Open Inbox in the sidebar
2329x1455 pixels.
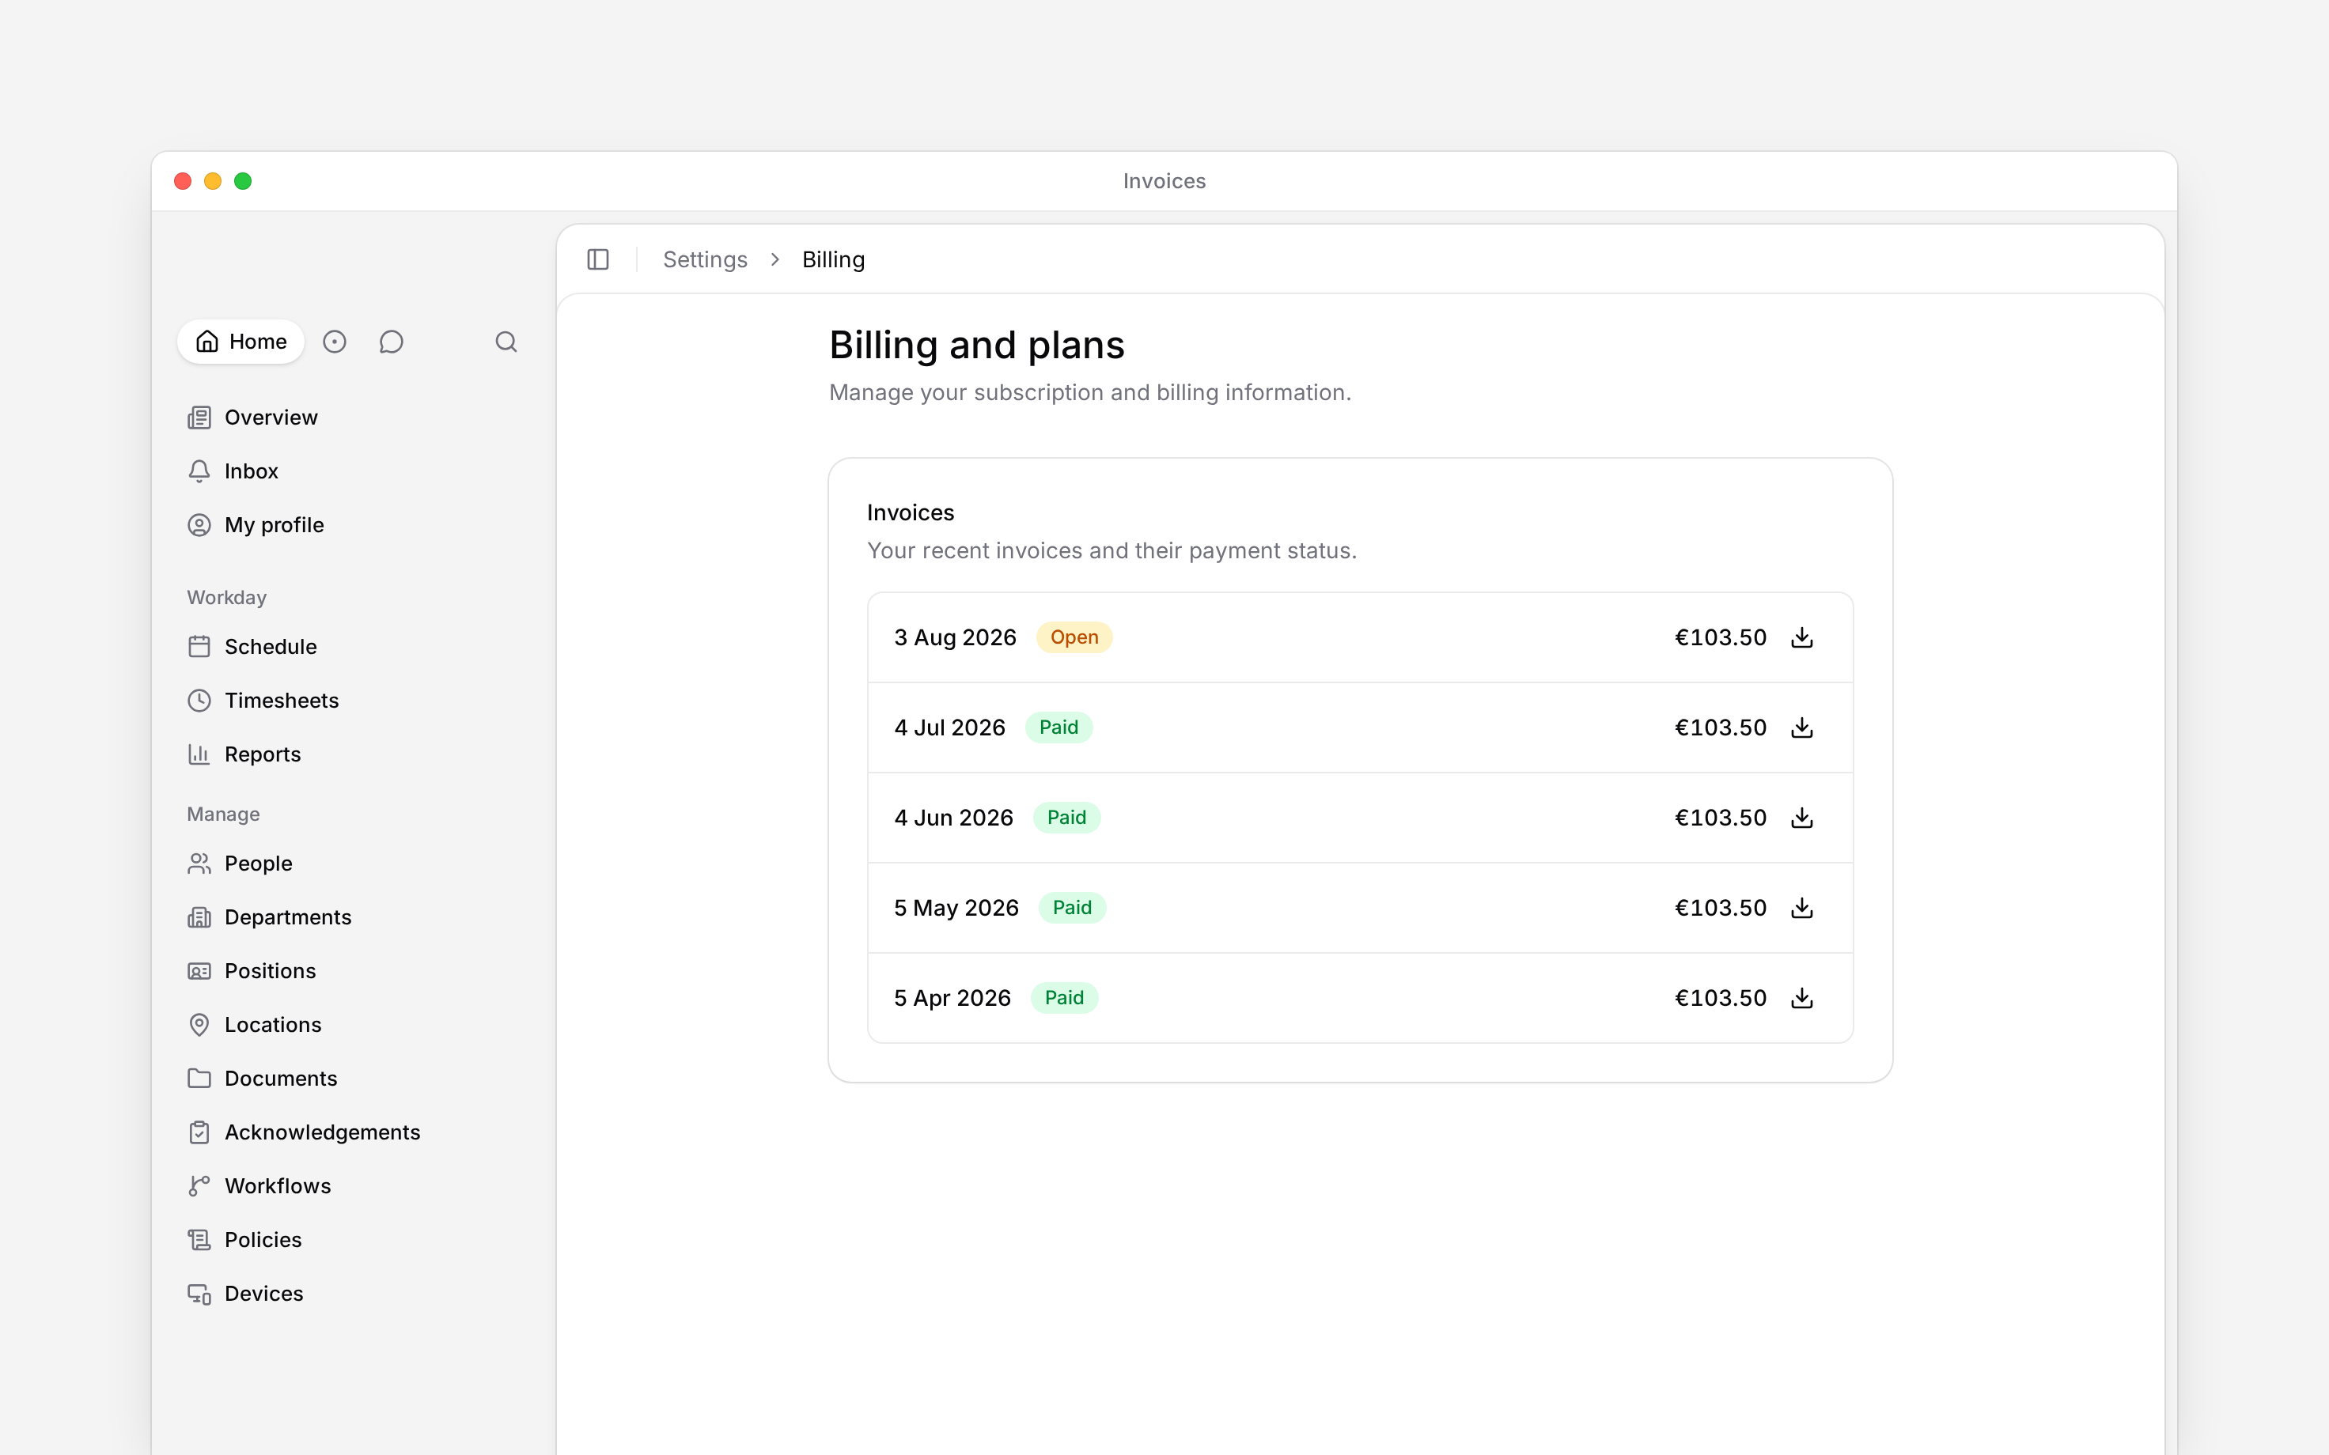coord(354,471)
